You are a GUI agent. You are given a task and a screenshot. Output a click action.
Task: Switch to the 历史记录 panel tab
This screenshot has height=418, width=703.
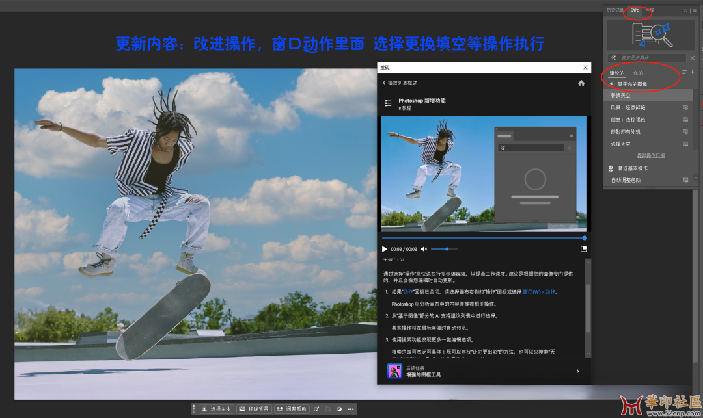click(x=614, y=10)
